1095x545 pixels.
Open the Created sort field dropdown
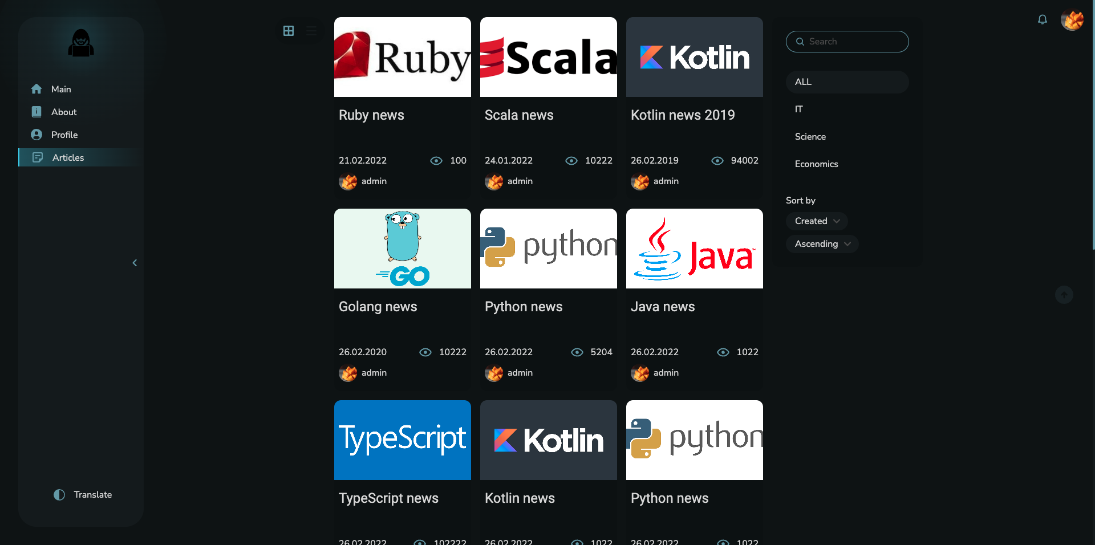coord(817,221)
